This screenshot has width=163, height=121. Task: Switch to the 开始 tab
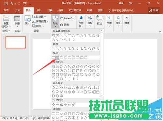(x=18, y=10)
